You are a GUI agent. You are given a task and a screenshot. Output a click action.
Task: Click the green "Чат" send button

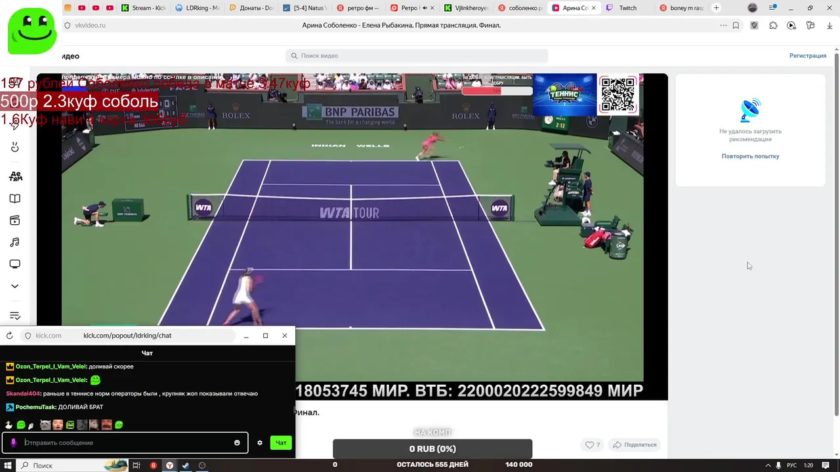[281, 442]
